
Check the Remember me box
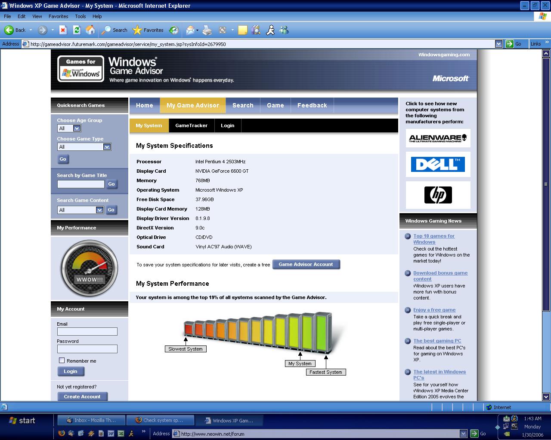(x=62, y=361)
